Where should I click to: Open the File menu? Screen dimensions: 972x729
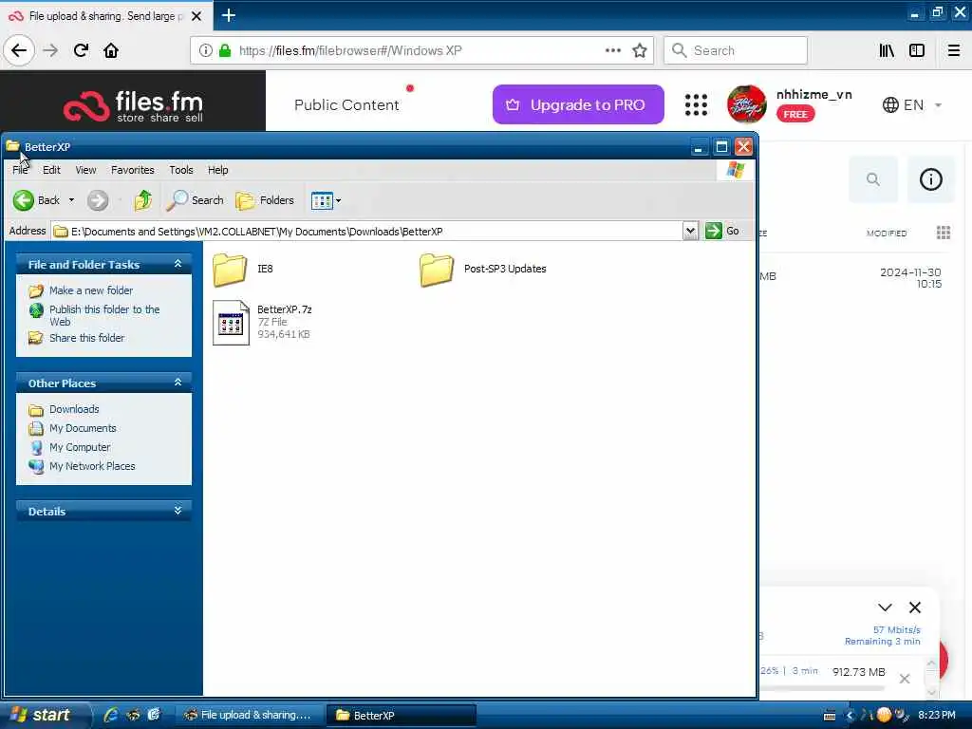point(21,170)
